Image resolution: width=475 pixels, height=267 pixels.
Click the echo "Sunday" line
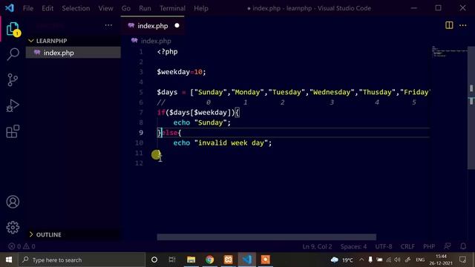tap(202, 122)
